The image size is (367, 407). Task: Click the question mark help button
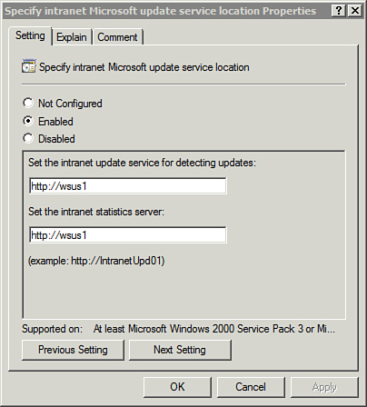pos(339,11)
